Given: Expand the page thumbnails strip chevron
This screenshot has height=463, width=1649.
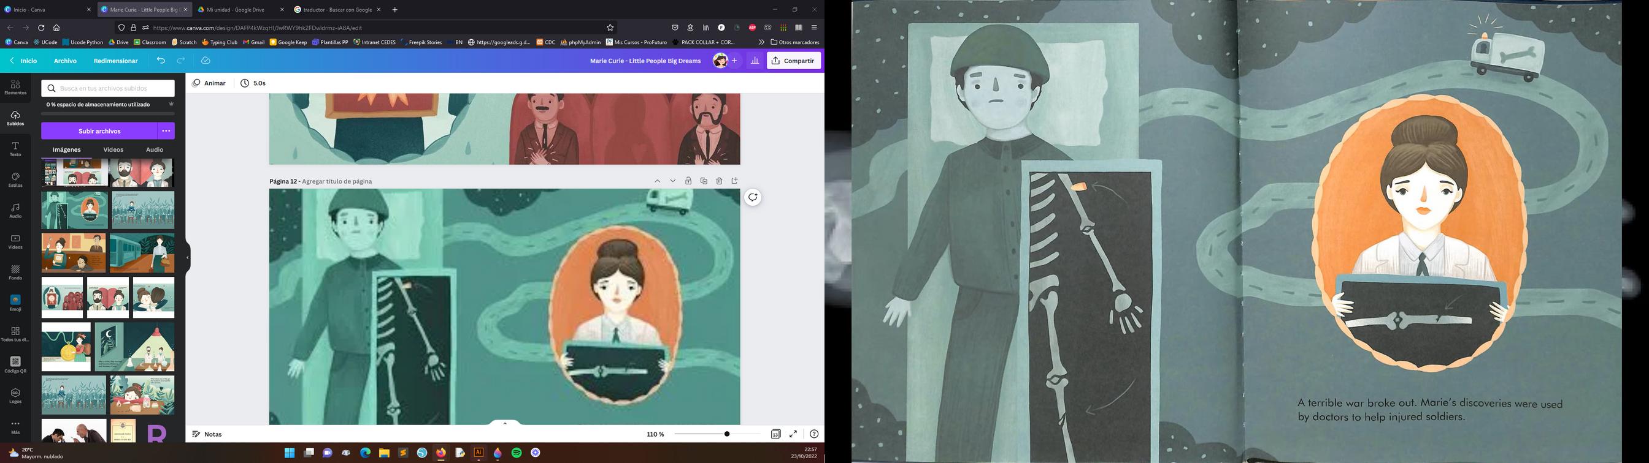Looking at the screenshot, I should [x=504, y=423].
